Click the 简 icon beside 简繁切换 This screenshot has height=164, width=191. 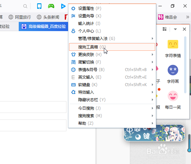73,62
